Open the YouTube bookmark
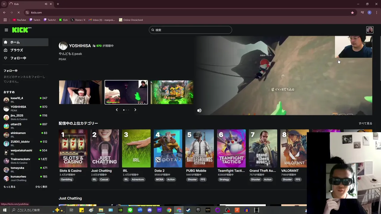This screenshot has width=381, height=214. (x=19, y=20)
